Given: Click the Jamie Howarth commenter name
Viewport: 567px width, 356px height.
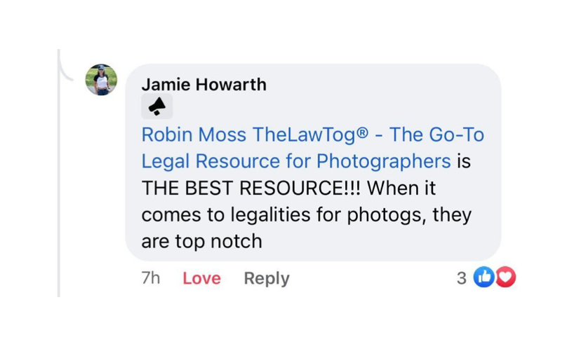Looking at the screenshot, I should pos(204,85).
